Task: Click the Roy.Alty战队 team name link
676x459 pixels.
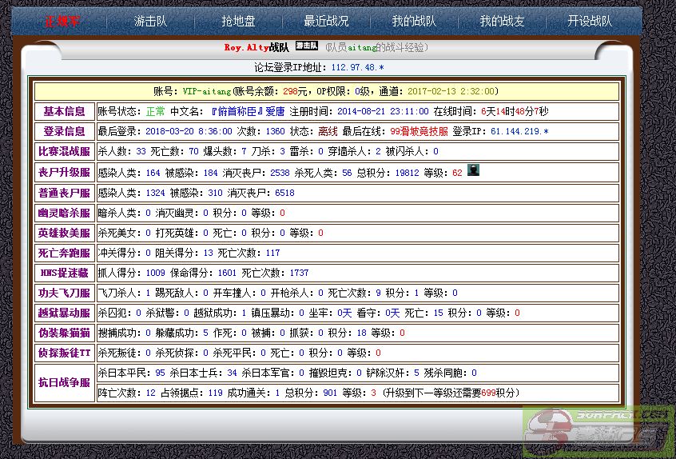Action: point(256,48)
